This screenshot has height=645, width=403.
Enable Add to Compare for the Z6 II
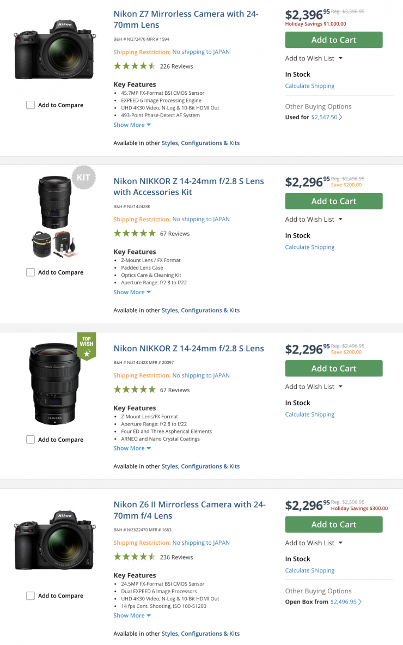[x=30, y=596]
